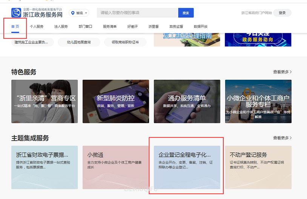Image resolution: width=307 pixels, height=199 pixels.
Task: Select 数据开放 navigation item
Action: [x=200, y=27]
